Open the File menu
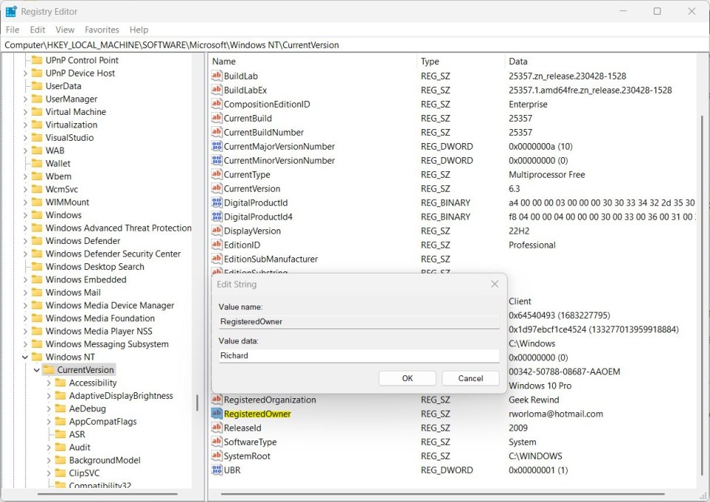The height and width of the screenshot is (502, 710). (13, 30)
